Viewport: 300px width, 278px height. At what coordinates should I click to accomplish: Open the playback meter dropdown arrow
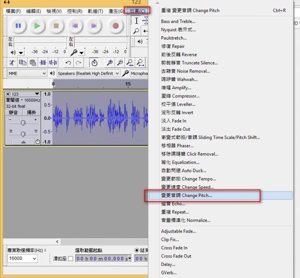[21, 53]
